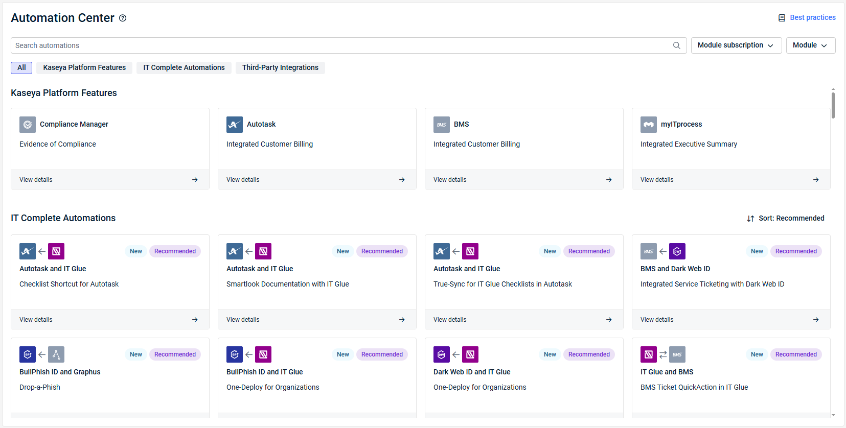Click the scrollbar down arrow
Image resolution: width=846 pixels, height=428 pixels.
click(x=833, y=415)
